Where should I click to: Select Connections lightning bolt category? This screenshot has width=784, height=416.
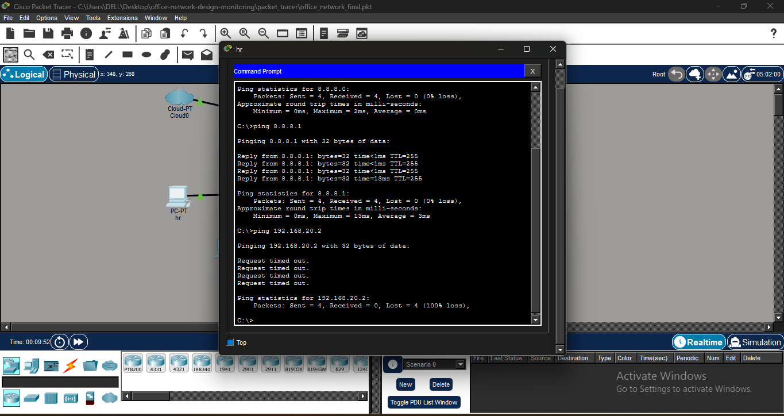point(71,365)
